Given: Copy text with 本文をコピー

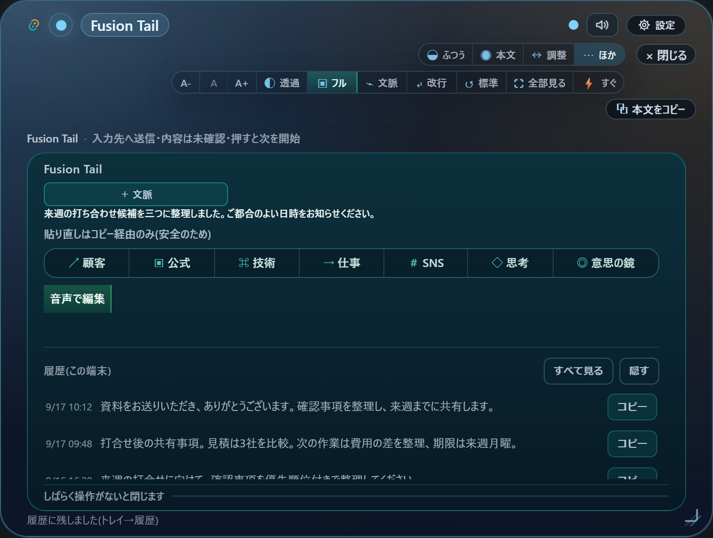Looking at the screenshot, I should pos(650,109).
